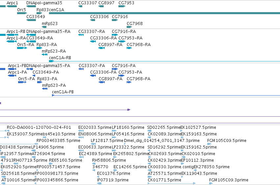Click the 346770 EST label
Image resolution: width=280 pixels, height=185 pixels.
point(100,167)
